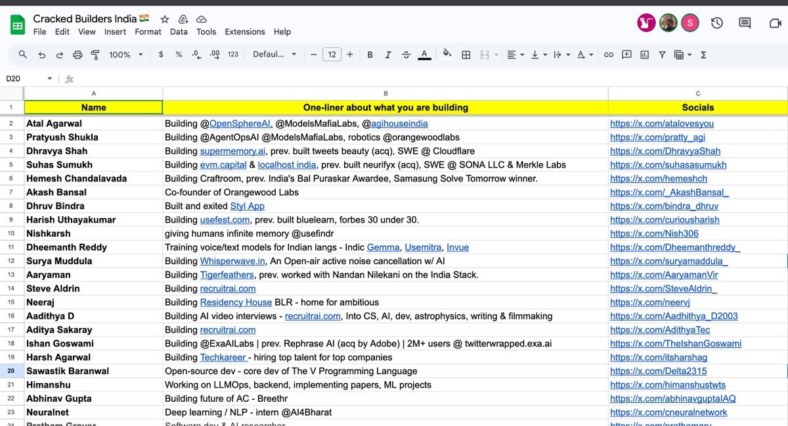Click the borders icon
This screenshot has width=788, height=426.
point(466,55)
